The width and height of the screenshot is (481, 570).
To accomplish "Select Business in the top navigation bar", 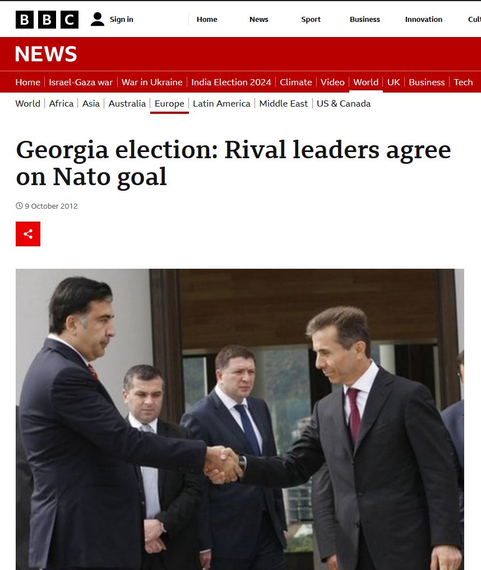I will pos(365,19).
